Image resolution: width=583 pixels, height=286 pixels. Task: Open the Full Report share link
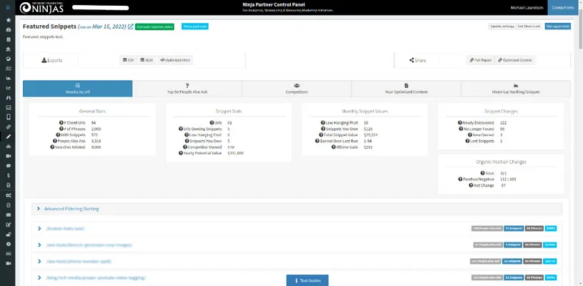tap(480, 60)
